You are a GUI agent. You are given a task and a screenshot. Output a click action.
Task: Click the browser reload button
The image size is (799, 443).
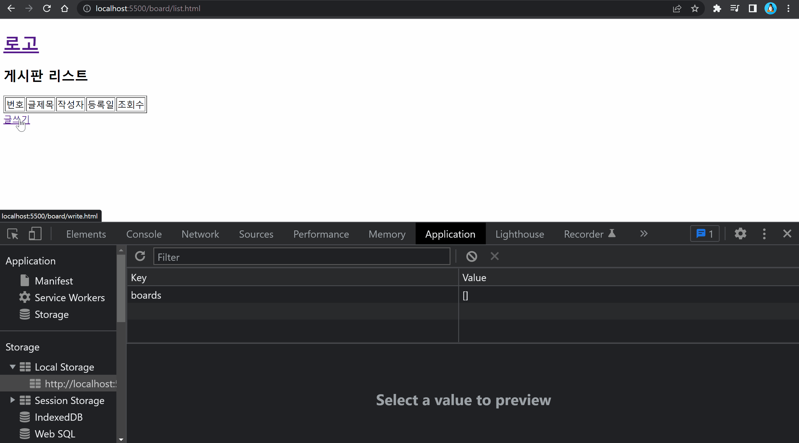coord(47,8)
